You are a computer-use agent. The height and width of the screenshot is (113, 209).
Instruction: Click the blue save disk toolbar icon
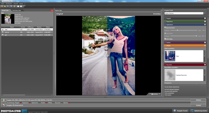[11, 6]
